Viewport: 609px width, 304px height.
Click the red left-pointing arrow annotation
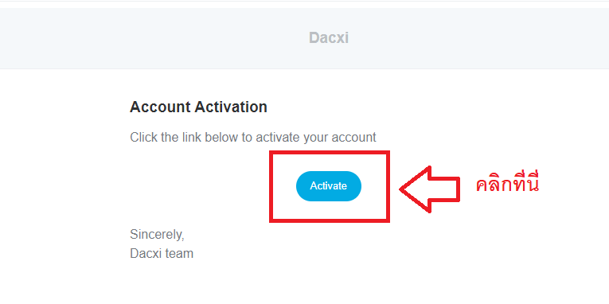(430, 189)
